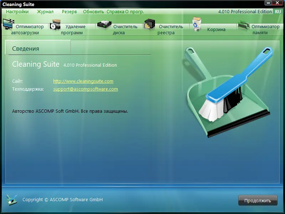The image size is (285, 214).
Task: Open the О прогр. menu item
Action: 135,12
